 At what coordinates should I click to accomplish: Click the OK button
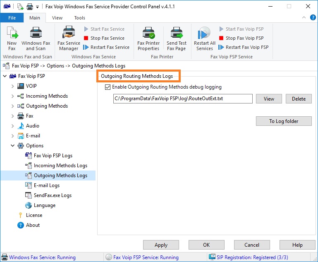pos(206,245)
